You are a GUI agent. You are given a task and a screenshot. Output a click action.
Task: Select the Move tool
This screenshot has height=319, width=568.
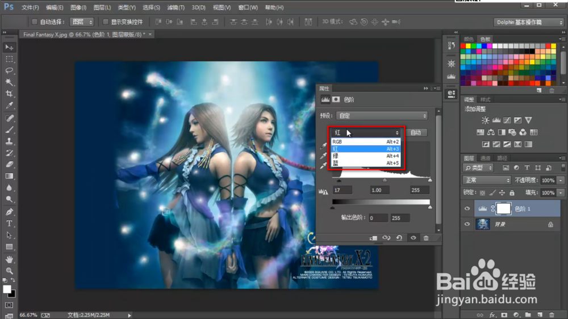tap(9, 48)
